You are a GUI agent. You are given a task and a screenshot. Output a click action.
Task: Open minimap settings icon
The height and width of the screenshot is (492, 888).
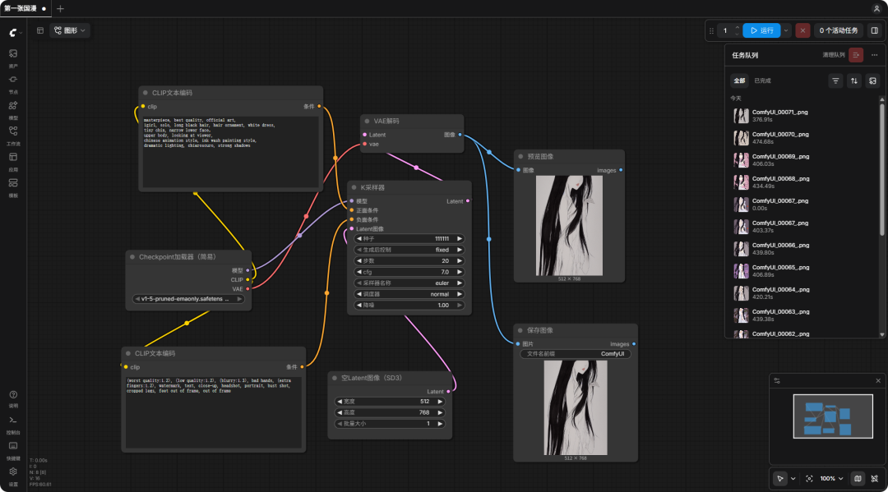777,380
